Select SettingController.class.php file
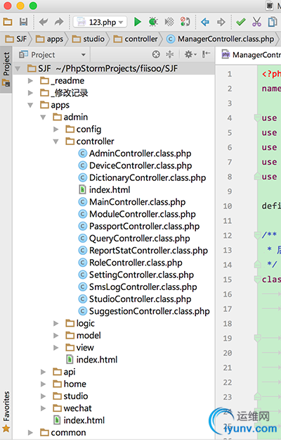 coord(136,275)
